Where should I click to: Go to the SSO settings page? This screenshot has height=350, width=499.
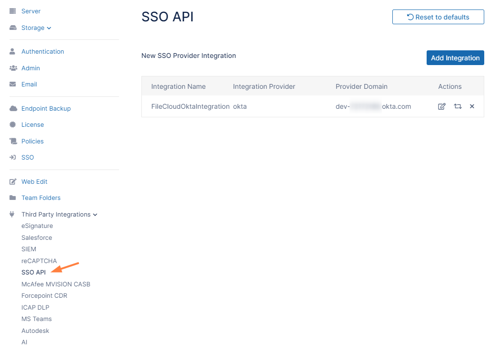click(x=28, y=157)
